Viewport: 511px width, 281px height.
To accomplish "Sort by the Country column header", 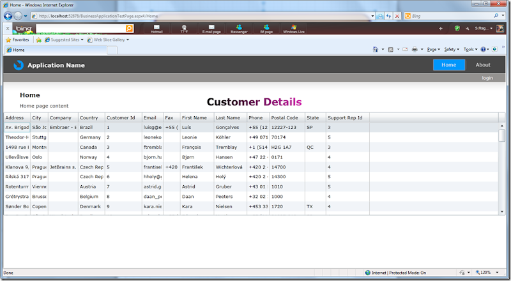I will coord(91,118).
